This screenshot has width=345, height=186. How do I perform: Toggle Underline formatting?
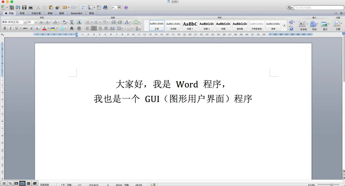tap(17, 28)
